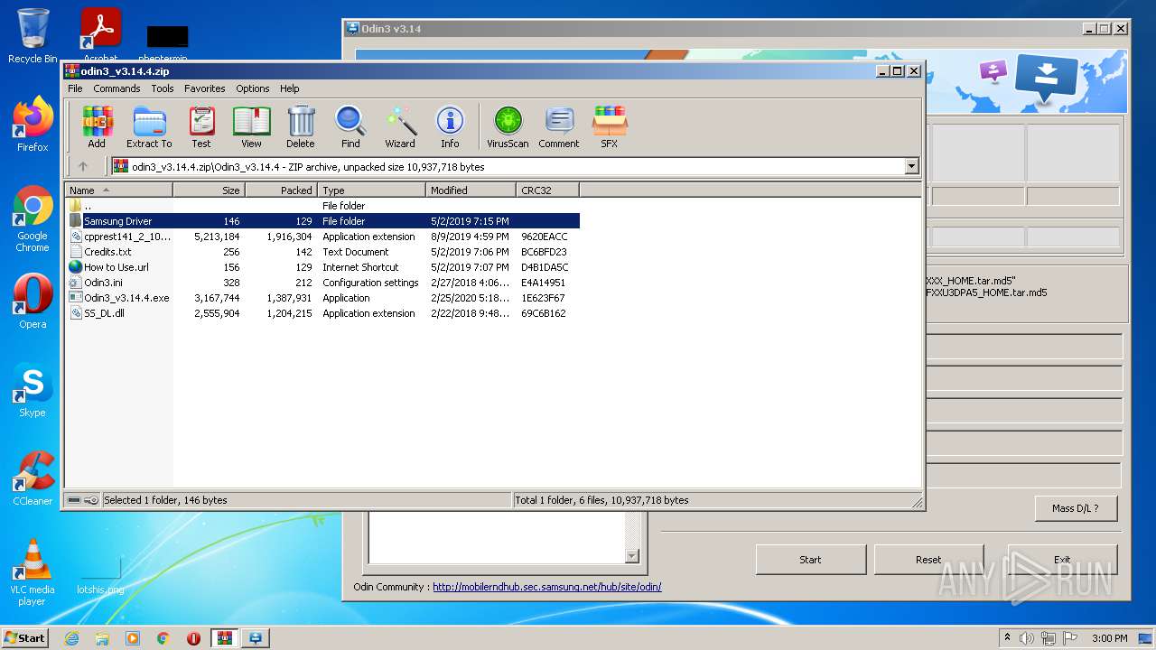The height and width of the screenshot is (650, 1156).
Task: Sort by Size column header
Action: [209, 190]
